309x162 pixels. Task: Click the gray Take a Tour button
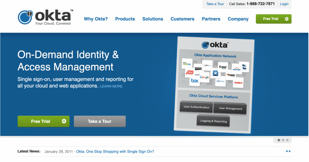pos(100,121)
